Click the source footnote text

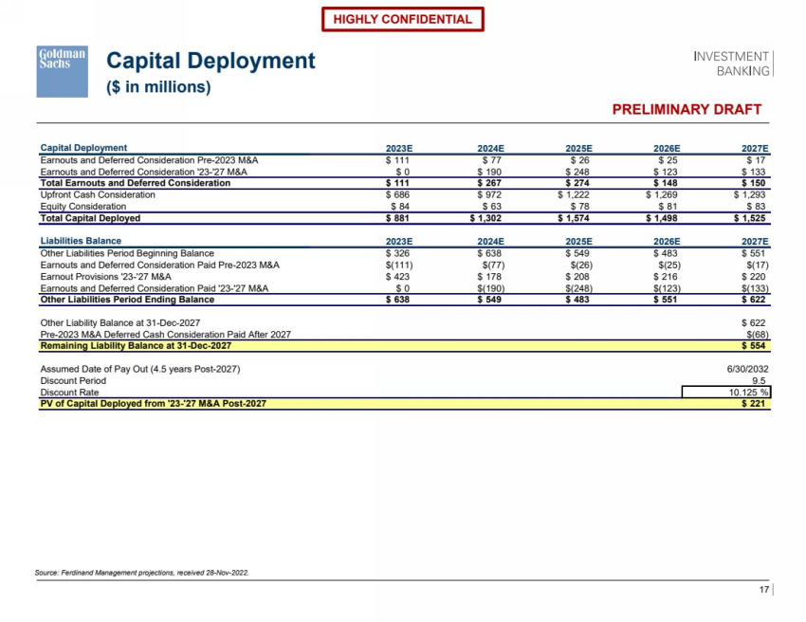tap(147, 573)
